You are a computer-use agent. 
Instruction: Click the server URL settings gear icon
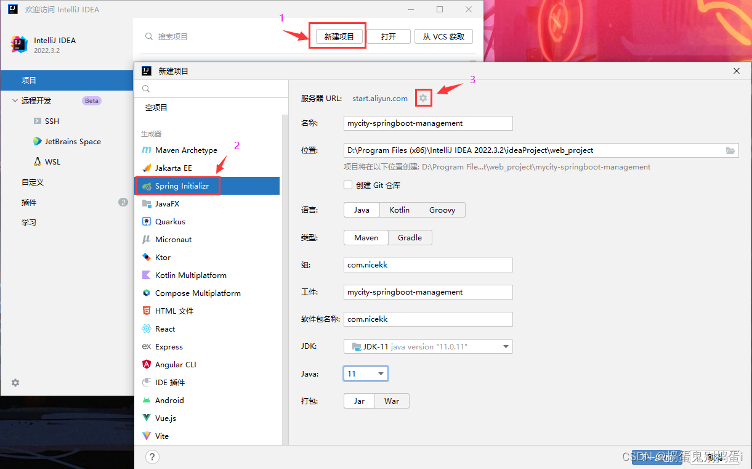423,98
